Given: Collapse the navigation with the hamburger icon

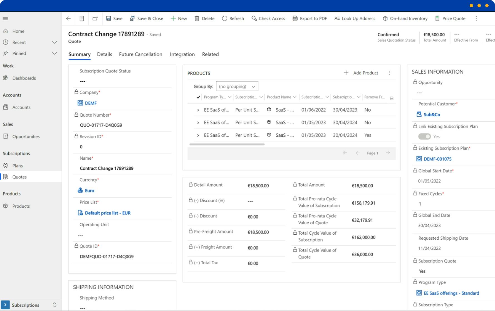Looking at the screenshot, I should 5,18.
